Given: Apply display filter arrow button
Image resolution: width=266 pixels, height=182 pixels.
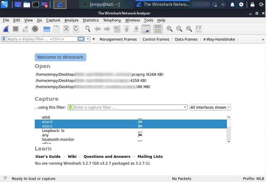Looking at the screenshot, I should click(81, 39).
